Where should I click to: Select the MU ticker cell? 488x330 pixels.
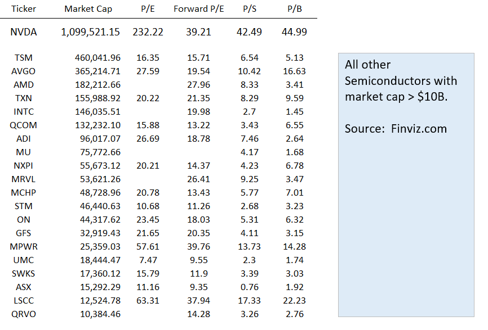(24, 152)
